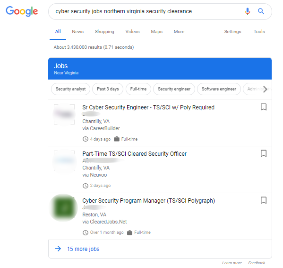The height and width of the screenshot is (268, 283).
Task: Click the magnifying glass search icon
Action: pos(261,11)
